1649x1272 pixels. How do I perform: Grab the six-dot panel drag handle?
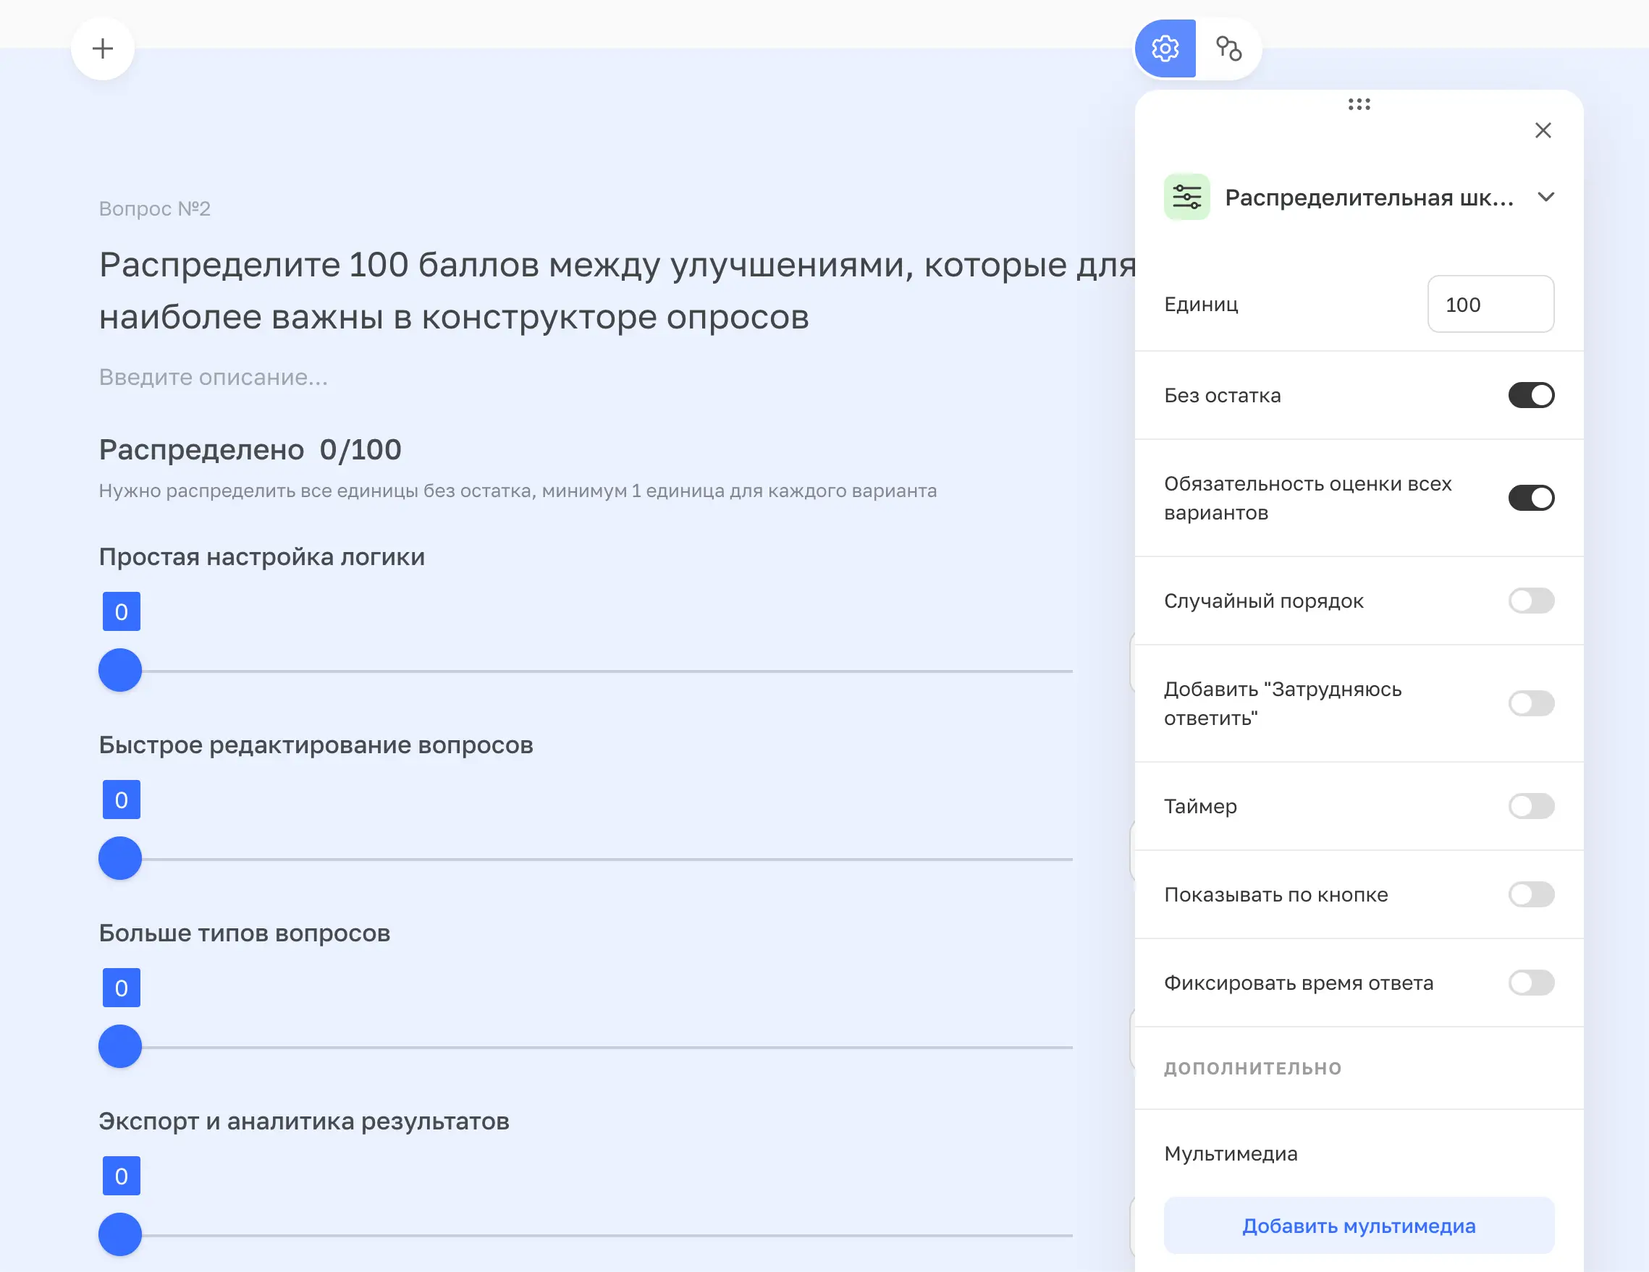(x=1359, y=104)
